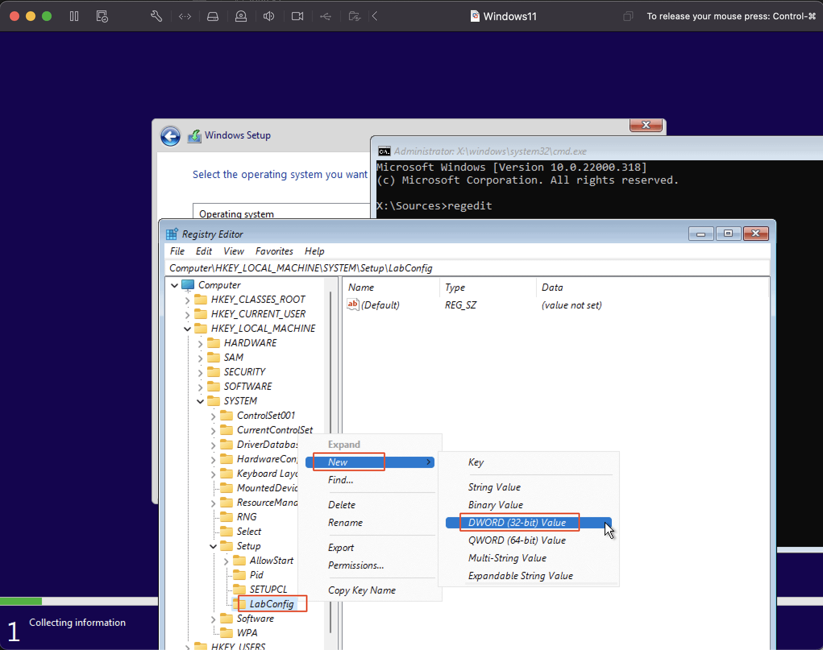This screenshot has height=650, width=823.
Task: Expand the SAM key chevron
Action: [x=200, y=358]
